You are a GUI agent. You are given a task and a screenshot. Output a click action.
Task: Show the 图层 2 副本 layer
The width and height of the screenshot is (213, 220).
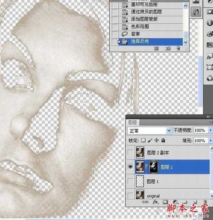[x=130, y=153]
